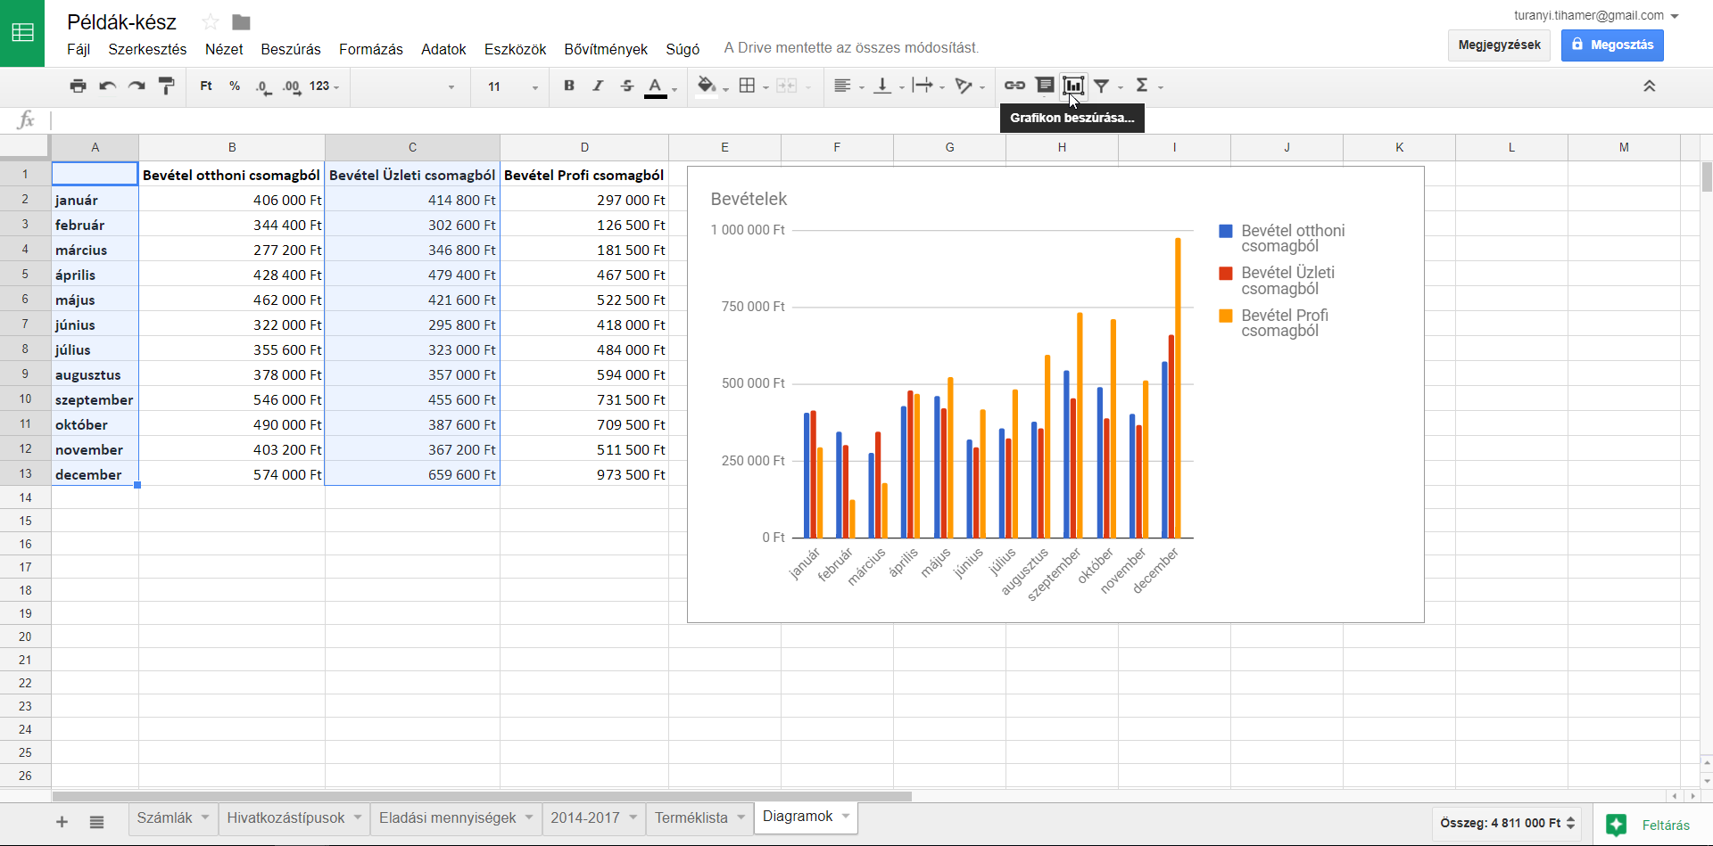Toggle italic text formatting
Image resolution: width=1713 pixels, height=846 pixels.
pos(598,86)
